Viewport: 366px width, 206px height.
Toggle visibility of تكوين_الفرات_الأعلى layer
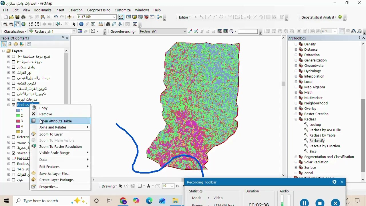[x=13, y=94]
